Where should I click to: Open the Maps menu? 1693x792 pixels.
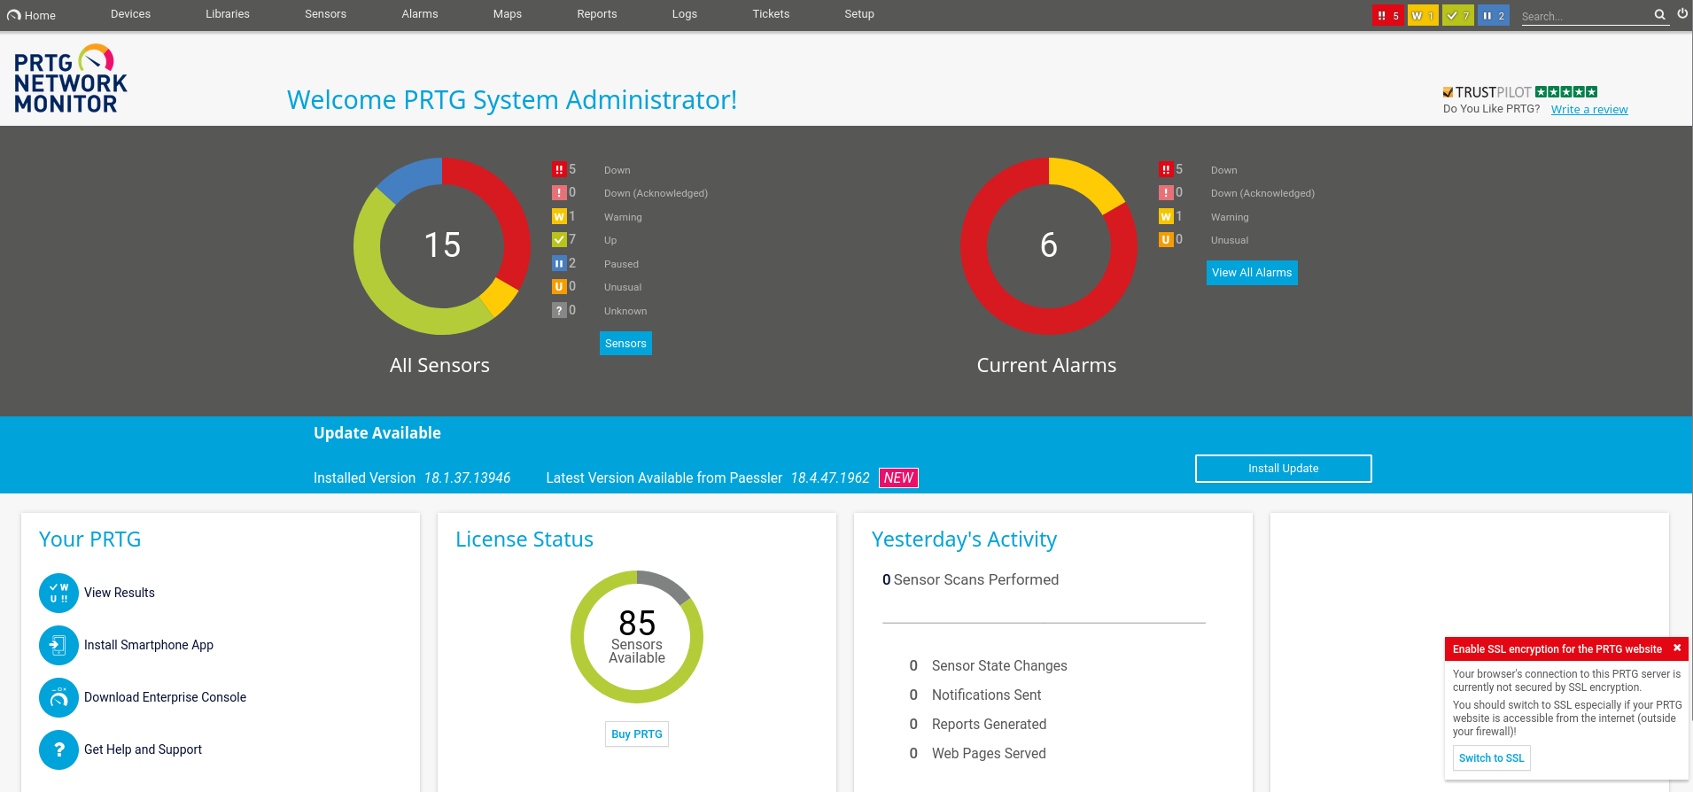[508, 14]
